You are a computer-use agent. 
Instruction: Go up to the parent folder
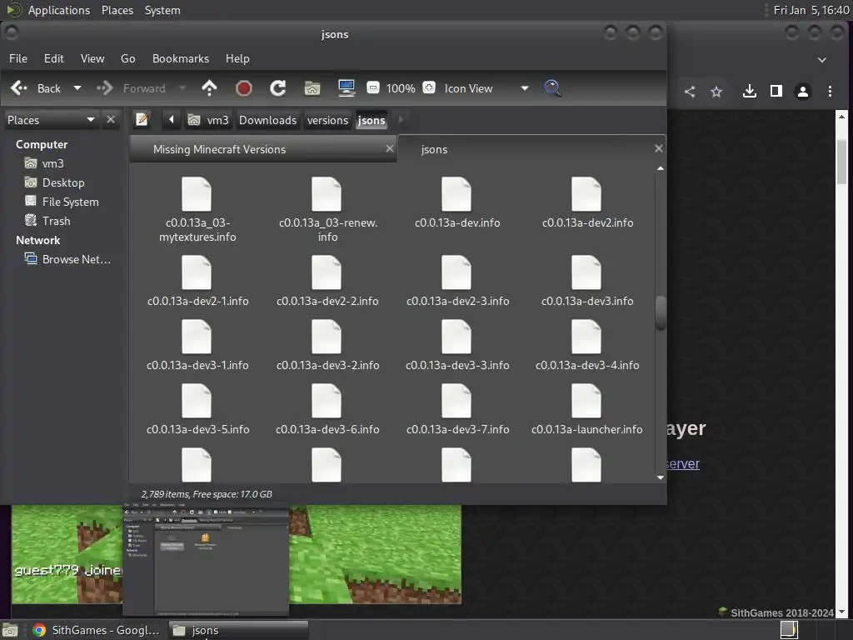209,88
